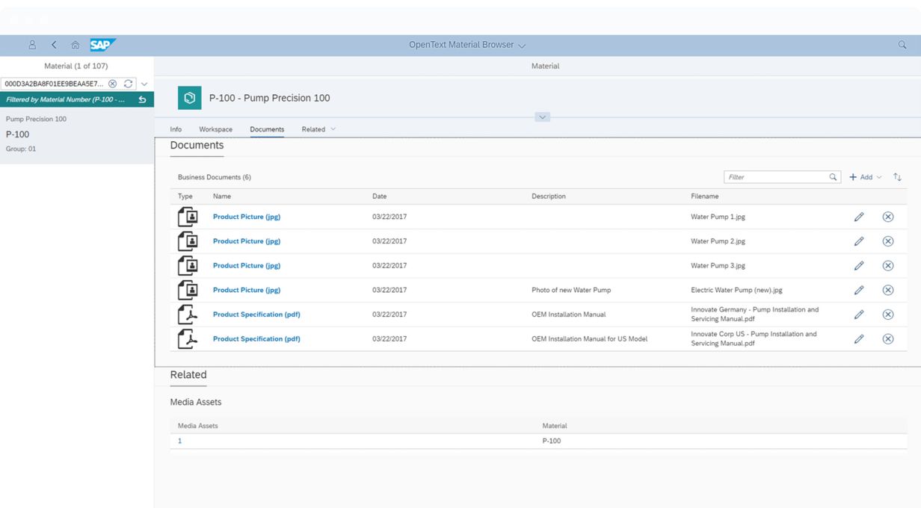
Task: Click the search magnifier in top bar
Action: pyautogui.click(x=902, y=45)
